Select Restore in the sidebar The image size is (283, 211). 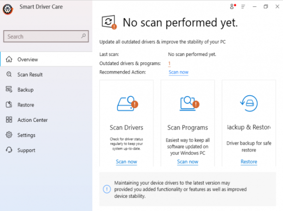click(46, 105)
